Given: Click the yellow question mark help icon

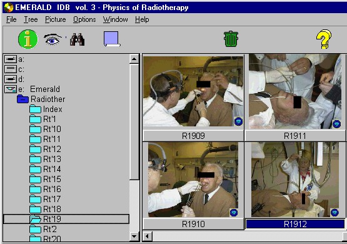Looking at the screenshot, I should (x=324, y=39).
